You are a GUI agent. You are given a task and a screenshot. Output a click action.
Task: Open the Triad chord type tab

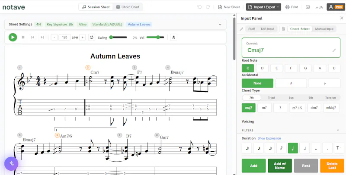point(271,97)
